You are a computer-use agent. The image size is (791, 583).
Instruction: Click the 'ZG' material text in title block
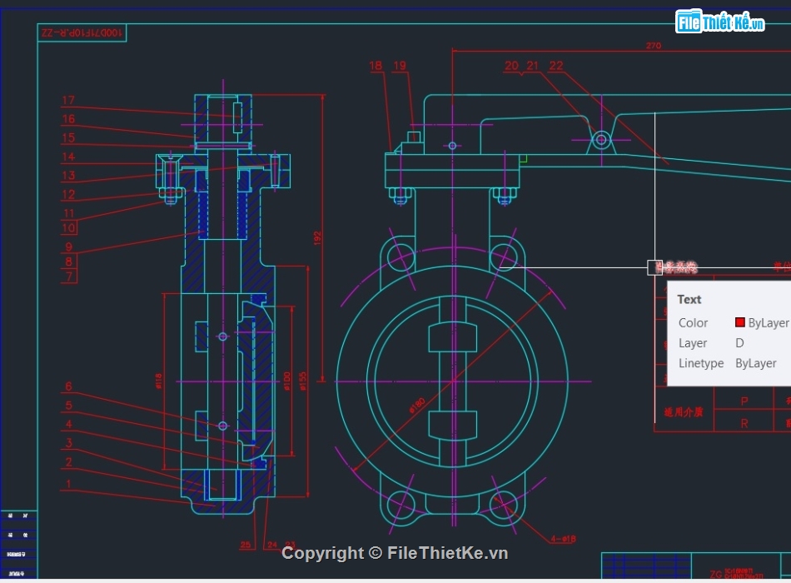click(716, 575)
